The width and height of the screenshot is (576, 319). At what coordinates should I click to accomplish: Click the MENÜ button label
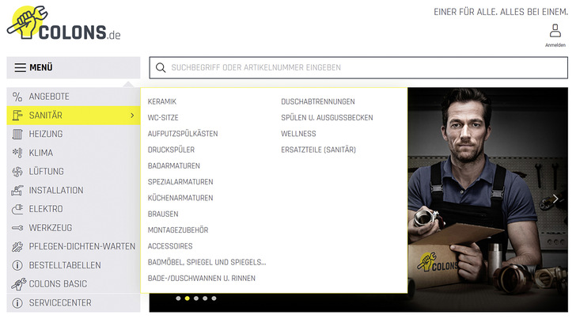pos(41,67)
